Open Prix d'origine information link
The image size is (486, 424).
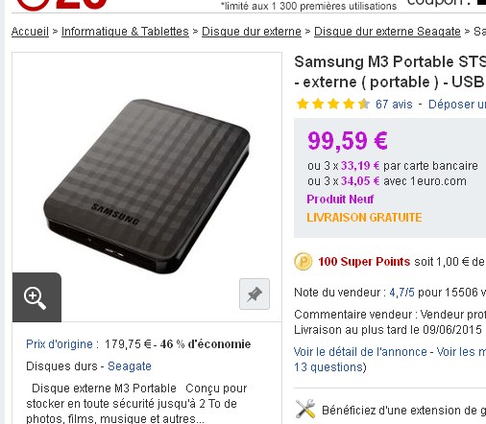[60, 344]
